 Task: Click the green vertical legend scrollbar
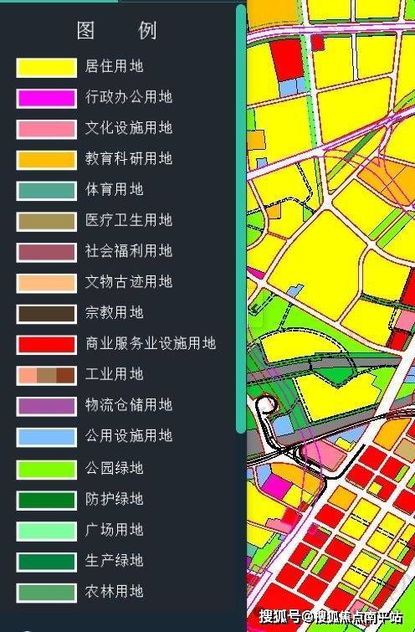point(241,218)
